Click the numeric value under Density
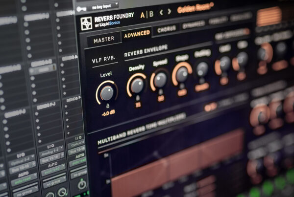The width and height of the screenshot is (294, 197). click(x=138, y=105)
